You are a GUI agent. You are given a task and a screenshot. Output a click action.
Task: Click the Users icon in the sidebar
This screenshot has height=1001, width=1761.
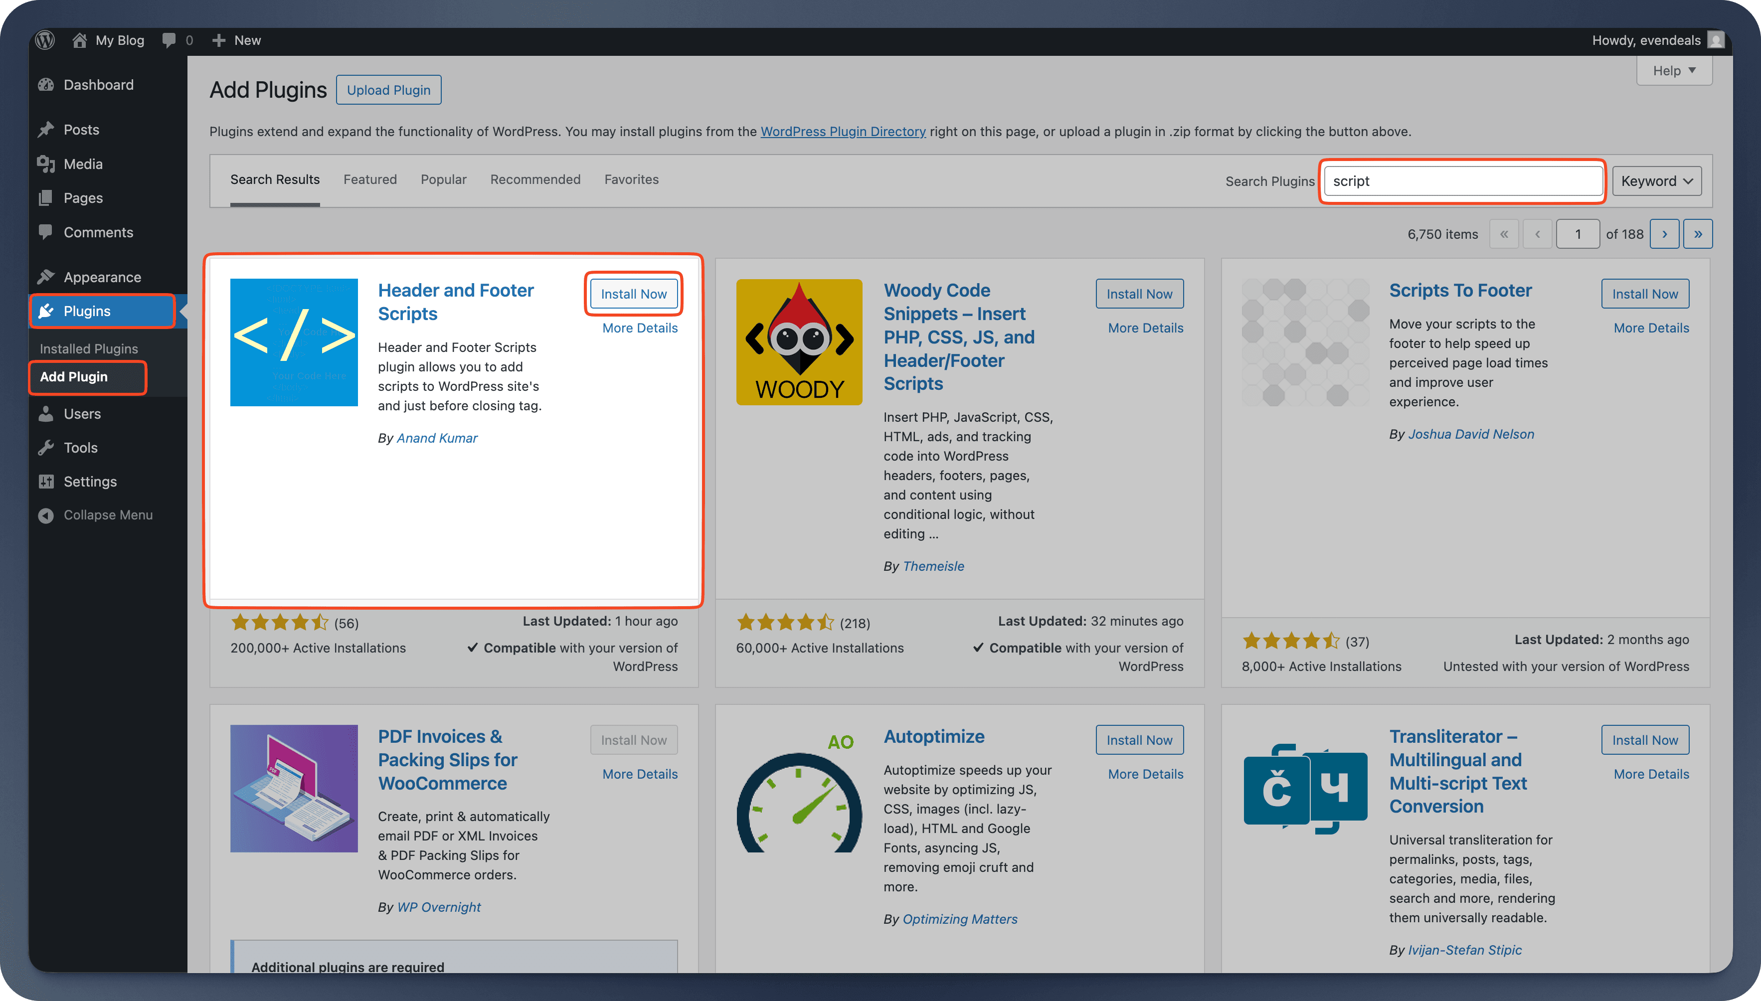[x=45, y=413]
